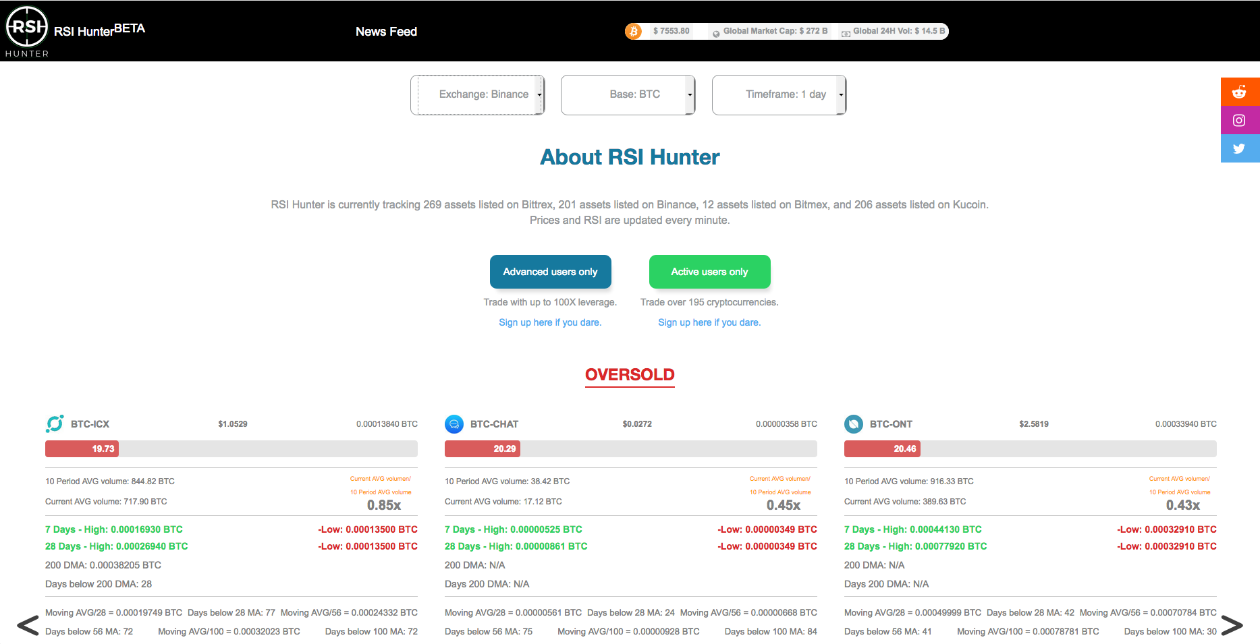Click Moving AVG/28 = 0.00019749 BTC
Viewport: 1260px width, 644px height.
tap(113, 613)
